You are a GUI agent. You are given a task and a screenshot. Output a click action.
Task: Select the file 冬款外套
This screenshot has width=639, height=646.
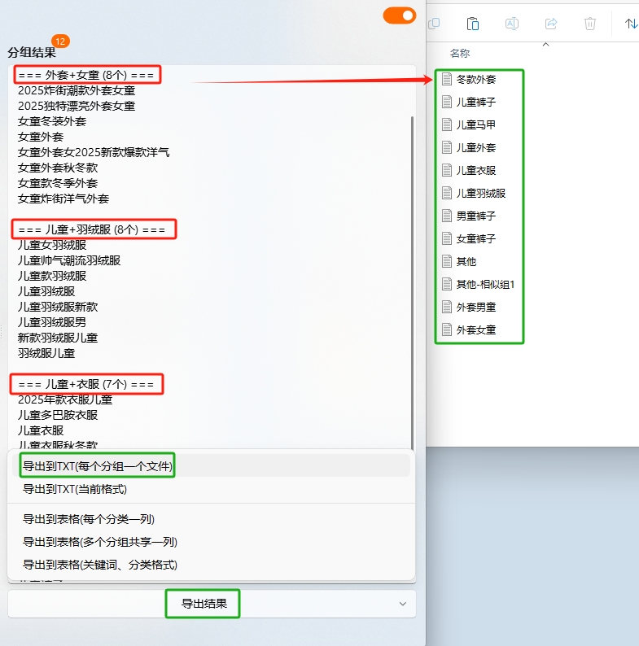476,79
